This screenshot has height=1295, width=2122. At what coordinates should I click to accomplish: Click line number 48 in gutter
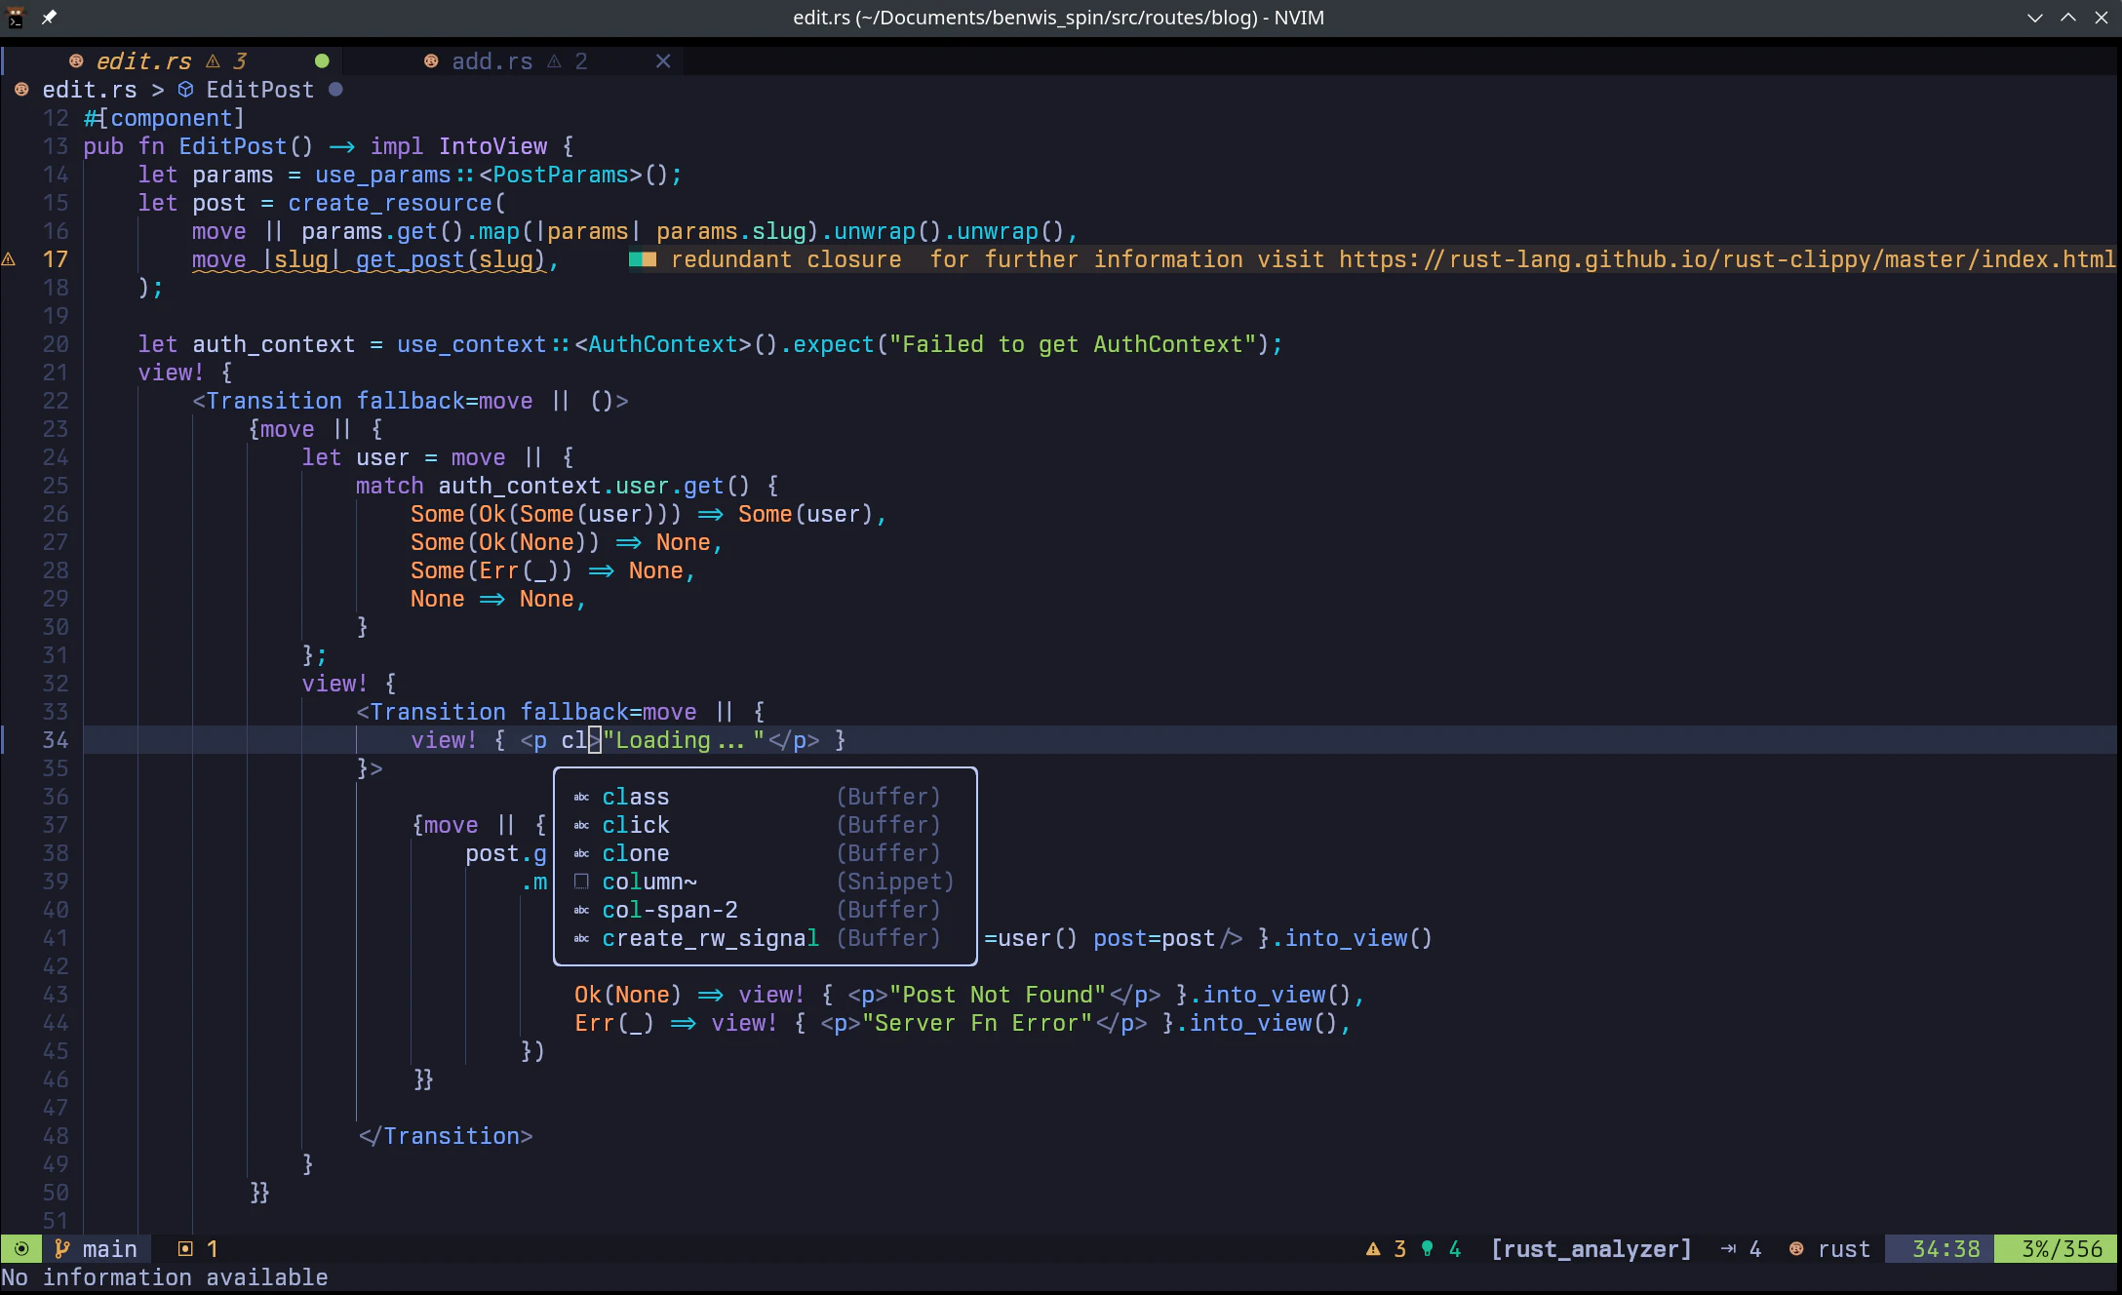[x=56, y=1136]
